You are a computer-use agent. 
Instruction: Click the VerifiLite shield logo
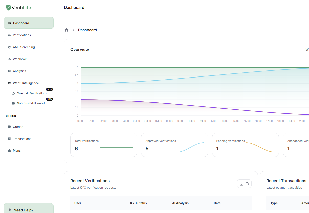point(9,8)
